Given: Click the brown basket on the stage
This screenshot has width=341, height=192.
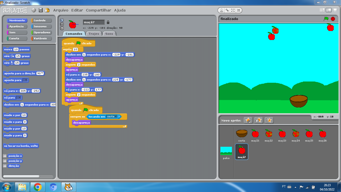Looking at the screenshot, I should tap(299, 101).
